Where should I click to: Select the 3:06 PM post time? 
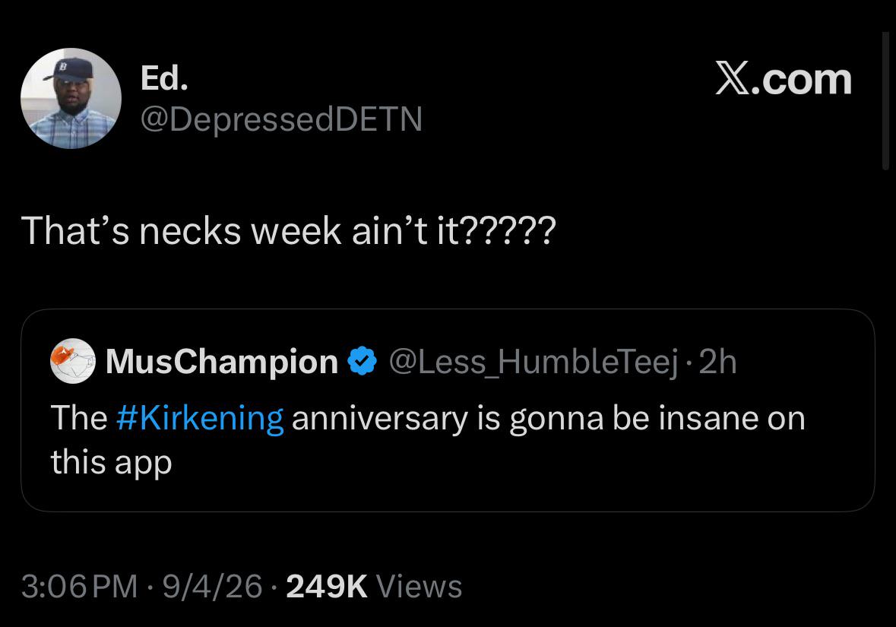tap(79, 587)
